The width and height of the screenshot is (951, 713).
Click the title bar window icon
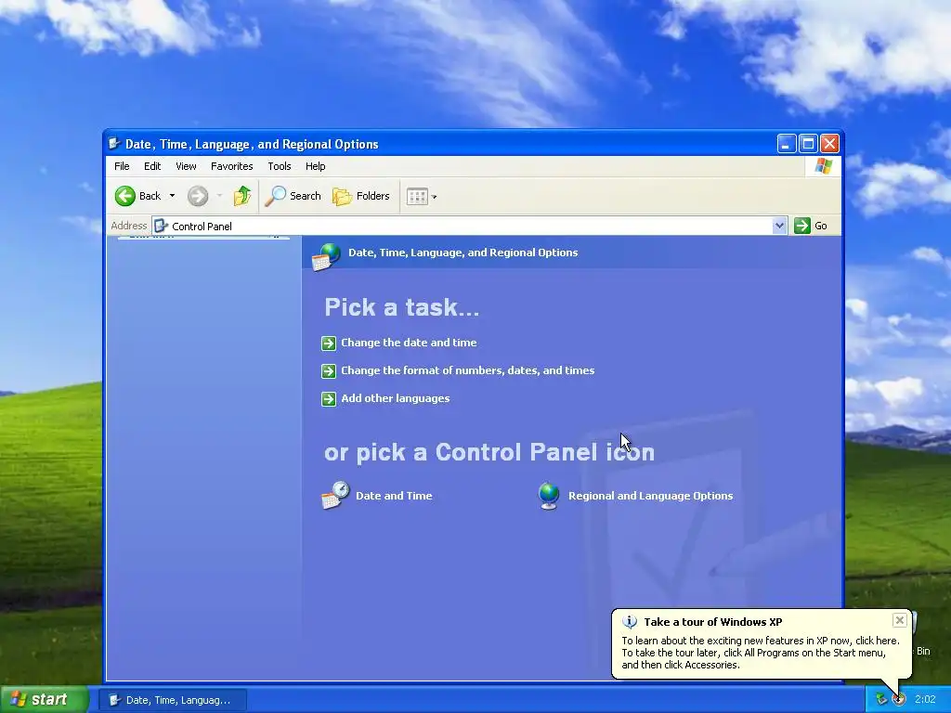point(114,144)
